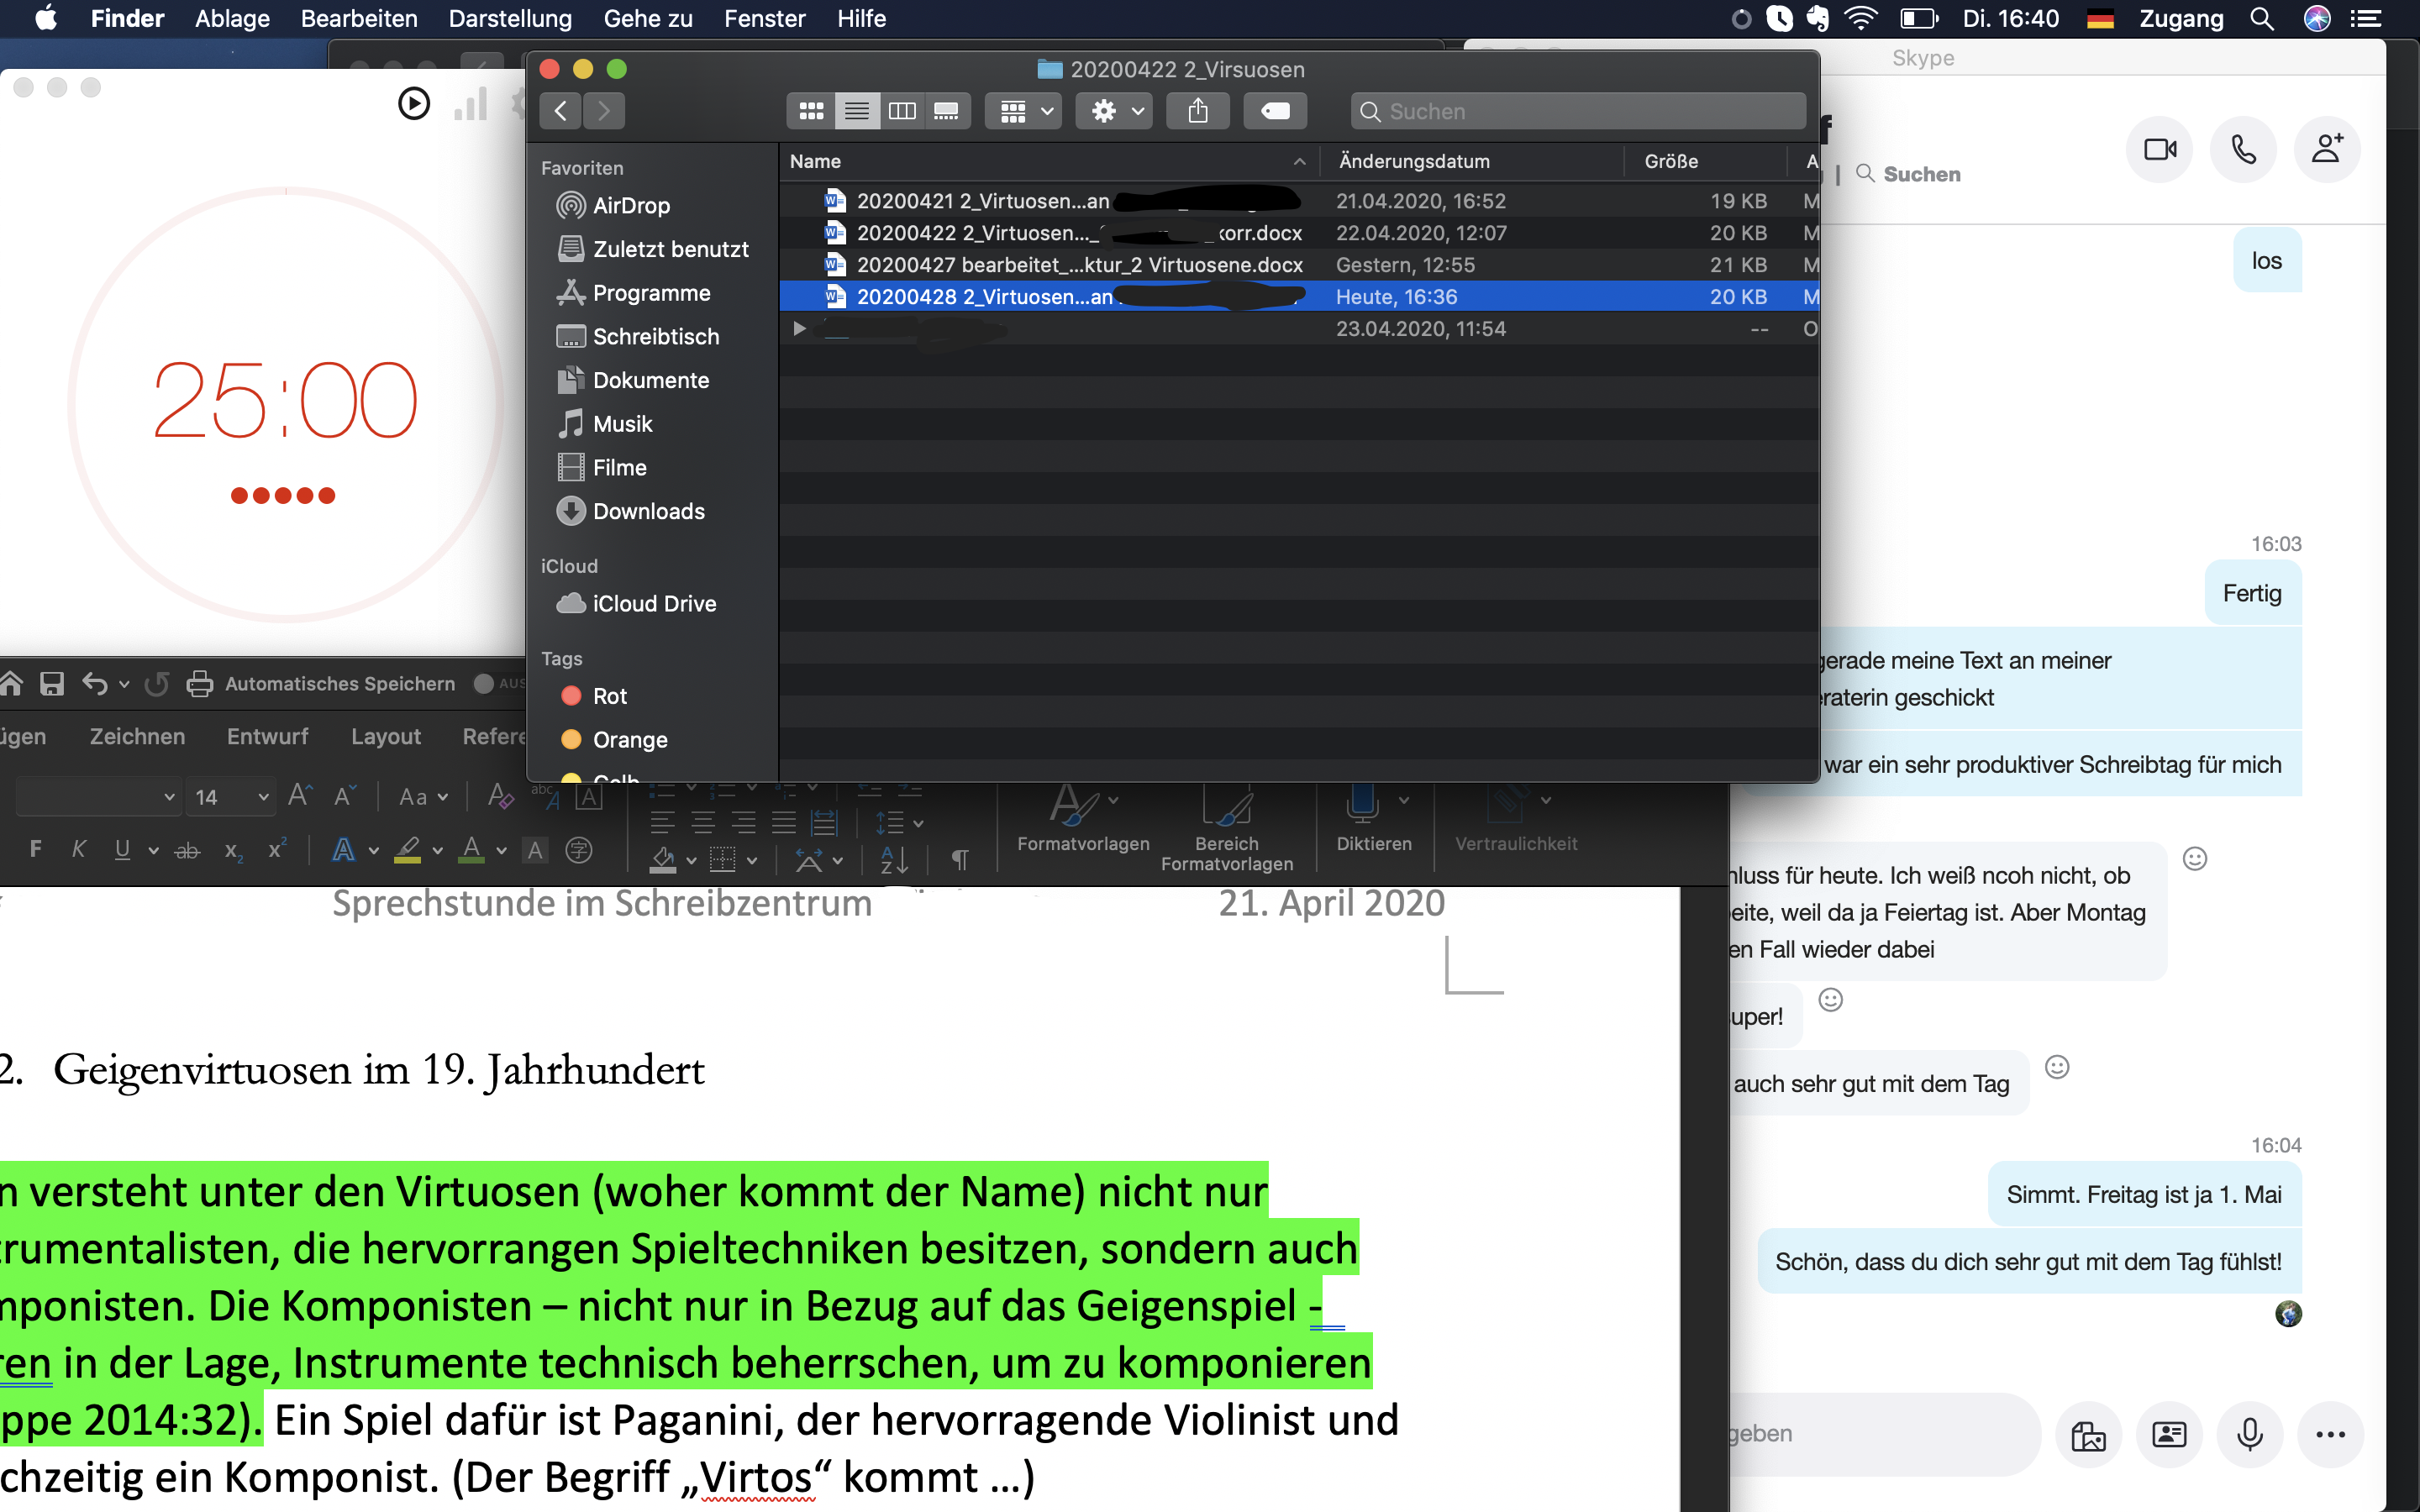Viewport: 2420px width, 1512px height.
Task: Print the Word document
Action: (200, 683)
